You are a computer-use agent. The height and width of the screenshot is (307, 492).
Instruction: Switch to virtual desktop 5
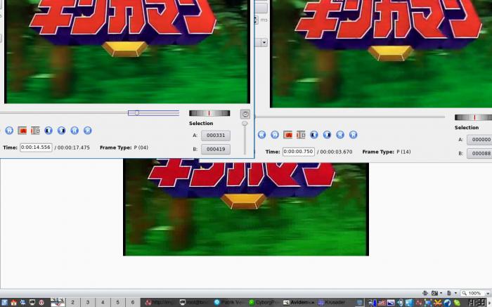(x=117, y=302)
